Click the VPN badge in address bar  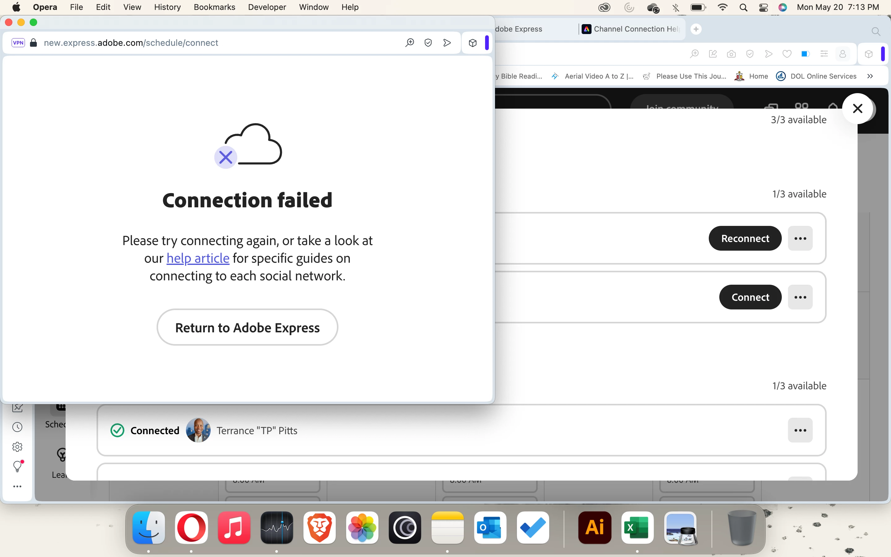pyautogui.click(x=18, y=43)
